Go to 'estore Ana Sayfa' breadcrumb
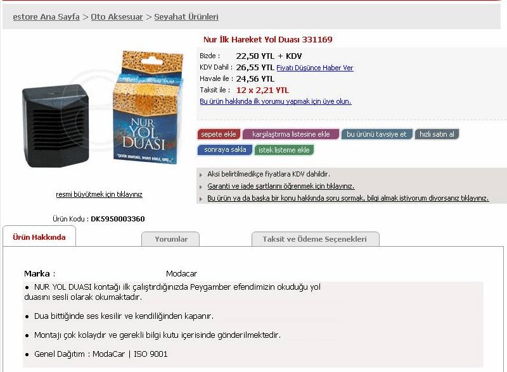The image size is (507, 372). click(x=46, y=17)
